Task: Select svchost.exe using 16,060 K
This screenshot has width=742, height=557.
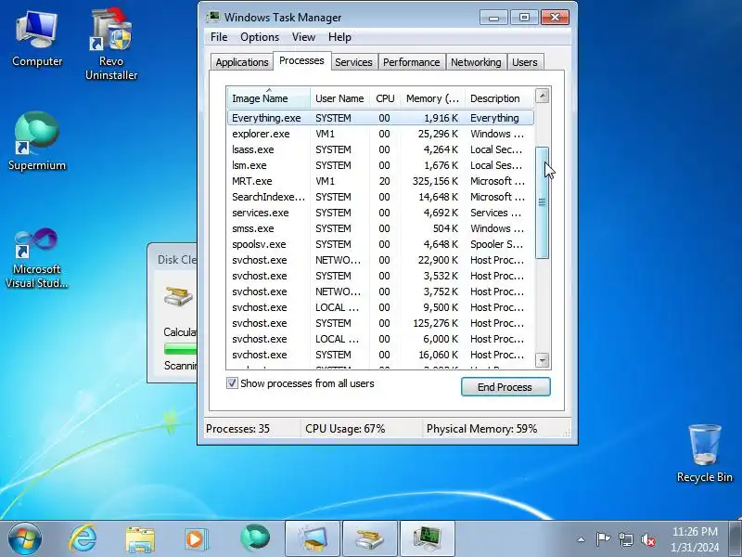Action: point(380,355)
